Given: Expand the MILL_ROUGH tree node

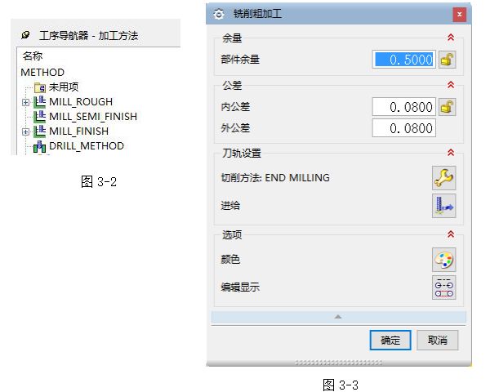Looking at the screenshot, I should click(x=26, y=102).
